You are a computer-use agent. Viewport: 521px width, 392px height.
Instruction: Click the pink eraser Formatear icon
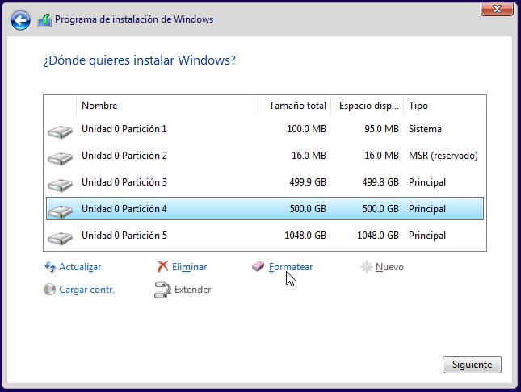point(258,266)
